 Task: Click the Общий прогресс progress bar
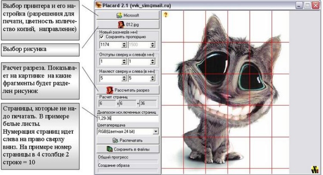pos(128,162)
